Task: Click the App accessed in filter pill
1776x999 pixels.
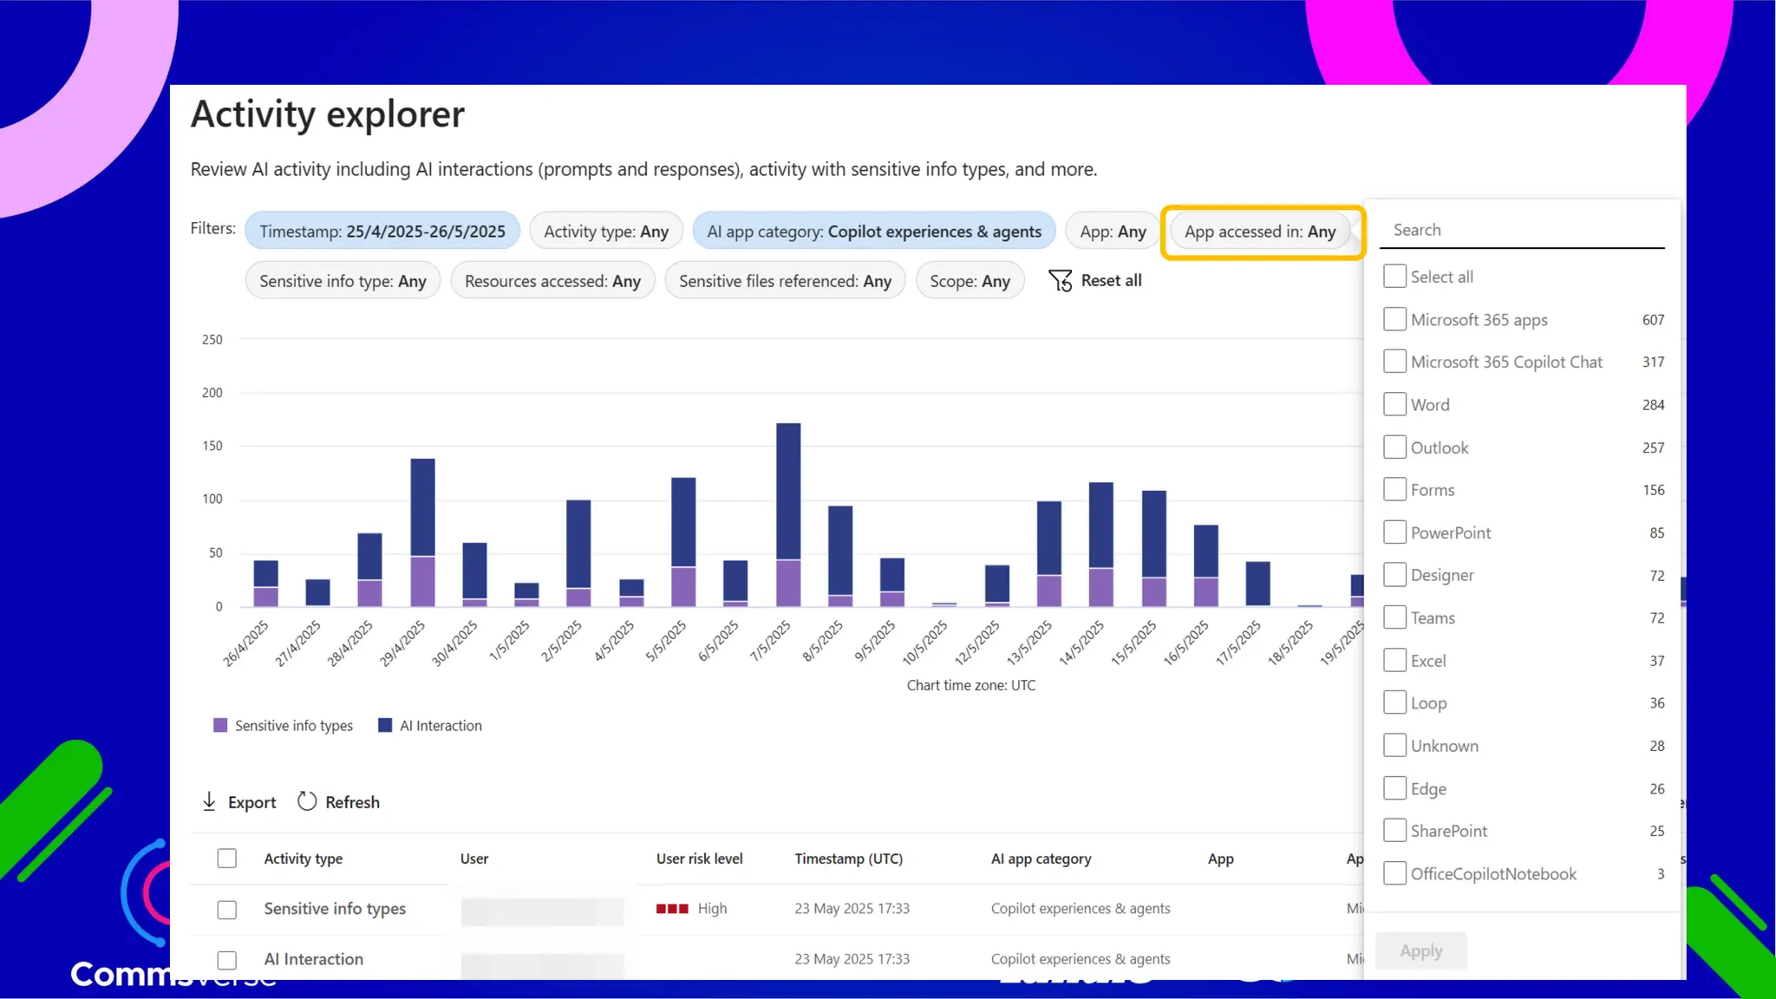Action: pos(1259,232)
